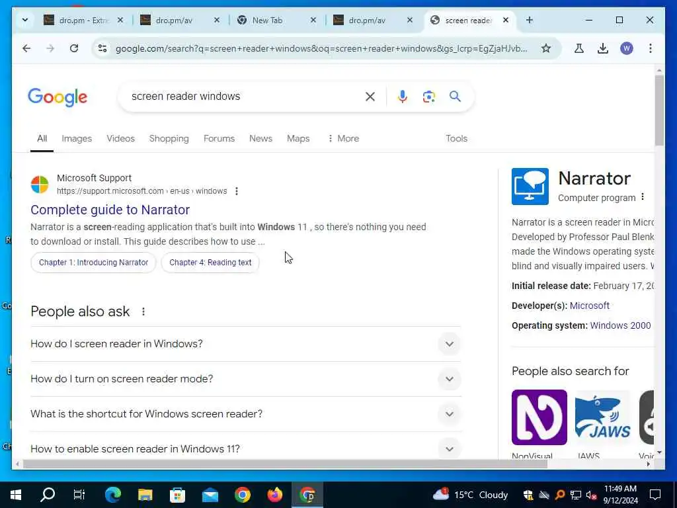Switch to Videos results
This screenshot has width=677, height=508.
tap(120, 139)
